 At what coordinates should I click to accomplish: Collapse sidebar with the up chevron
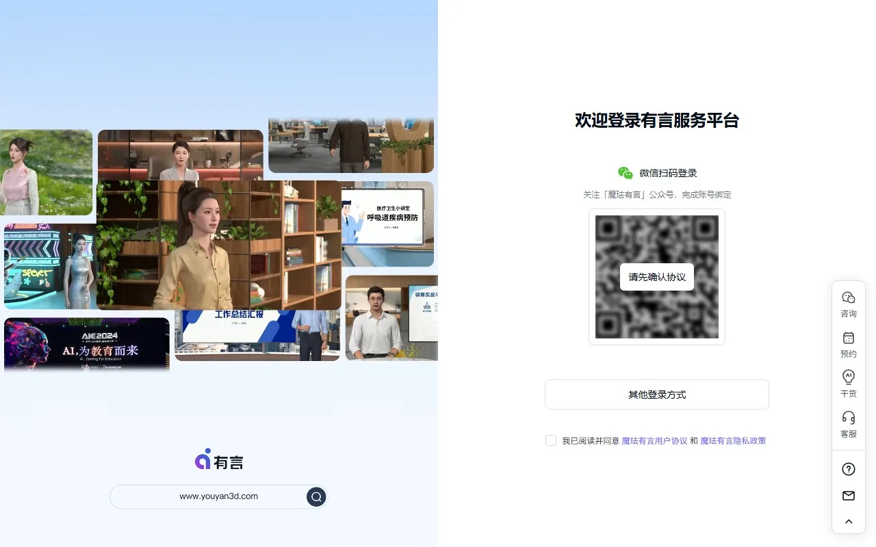click(x=848, y=522)
